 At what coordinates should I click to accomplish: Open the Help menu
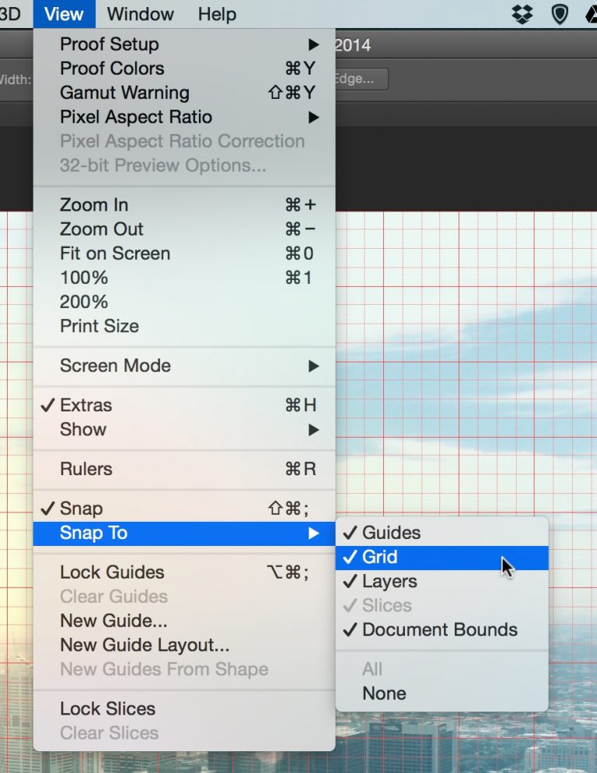coord(216,14)
